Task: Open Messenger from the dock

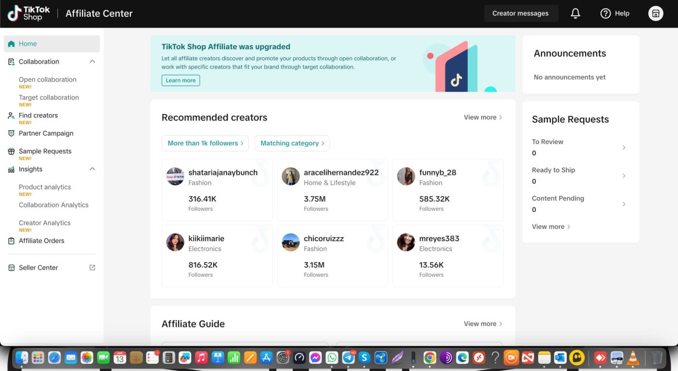Action: coord(315,358)
